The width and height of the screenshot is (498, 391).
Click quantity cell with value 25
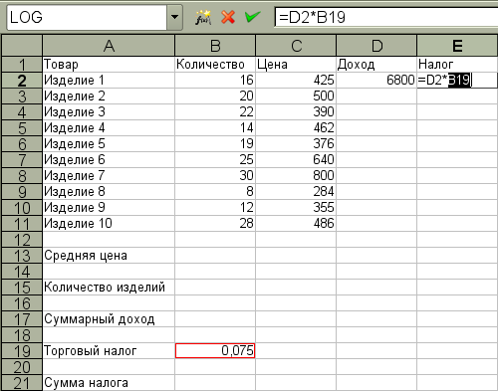tap(215, 160)
